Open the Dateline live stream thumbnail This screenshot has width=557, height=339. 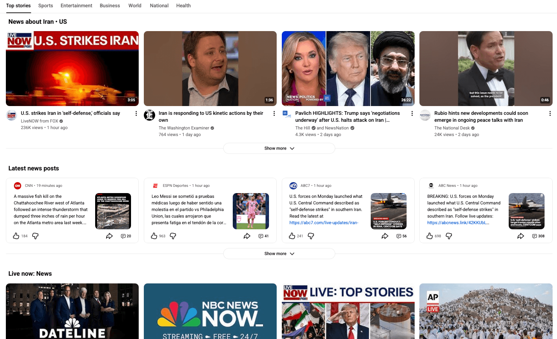tap(72, 311)
